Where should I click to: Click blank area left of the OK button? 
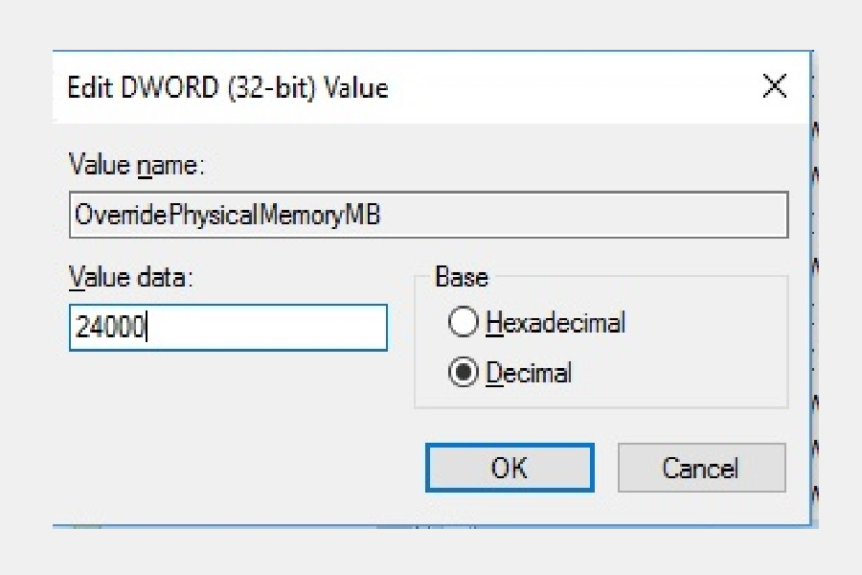coord(239,468)
